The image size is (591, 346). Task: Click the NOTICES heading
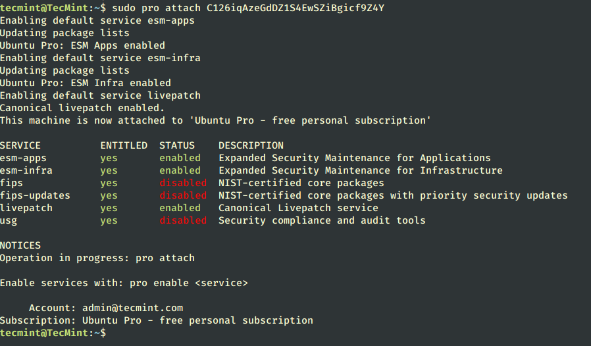point(20,245)
